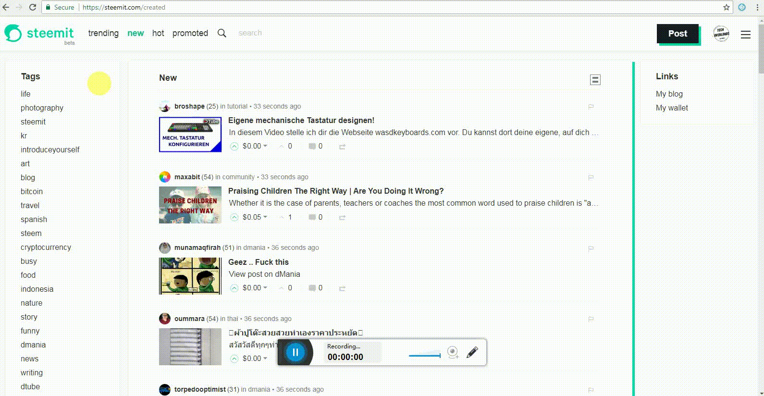The width and height of the screenshot is (764, 396).
Task: Open torpedooptimist author profile
Action: pyautogui.click(x=200, y=389)
